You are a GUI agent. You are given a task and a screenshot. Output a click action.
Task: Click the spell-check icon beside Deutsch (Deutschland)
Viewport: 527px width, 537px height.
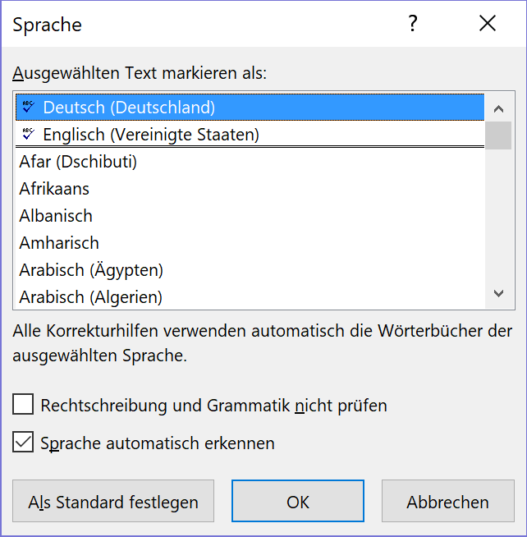[28, 107]
